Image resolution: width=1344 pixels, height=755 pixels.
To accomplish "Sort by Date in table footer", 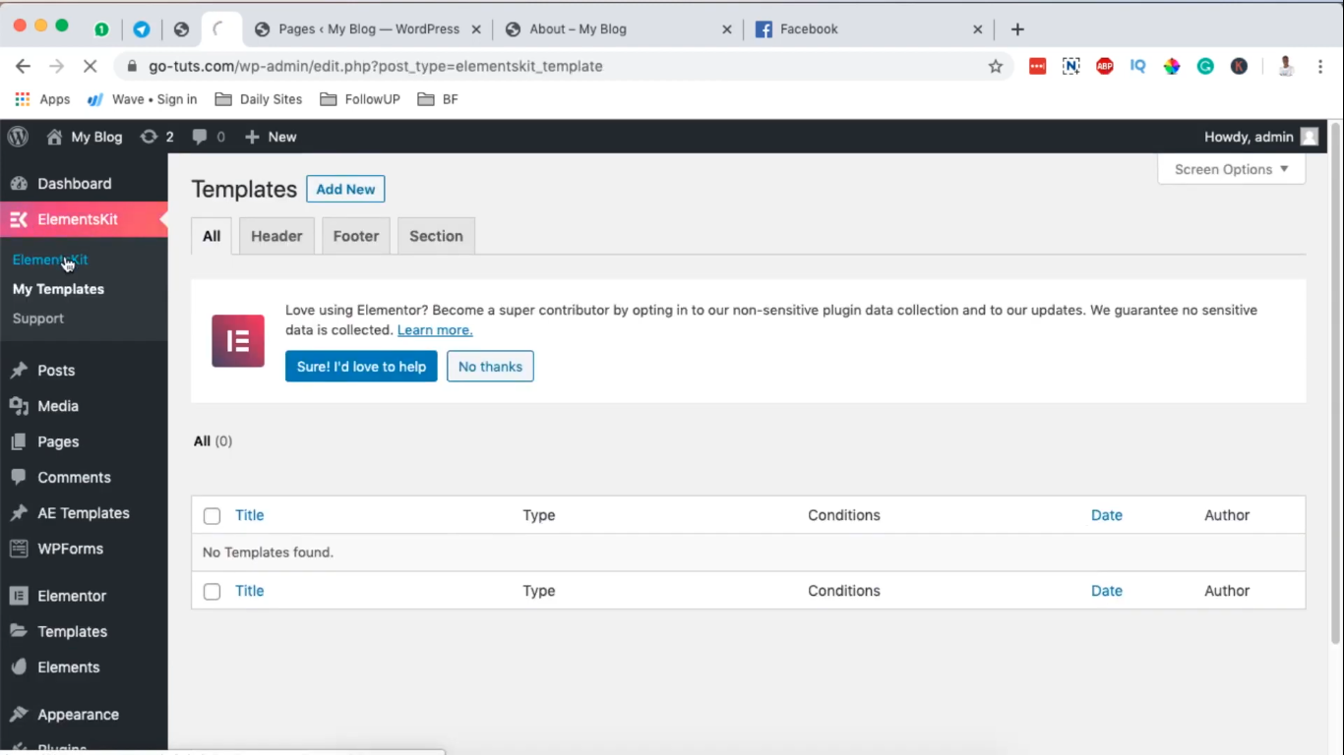I will (1107, 591).
